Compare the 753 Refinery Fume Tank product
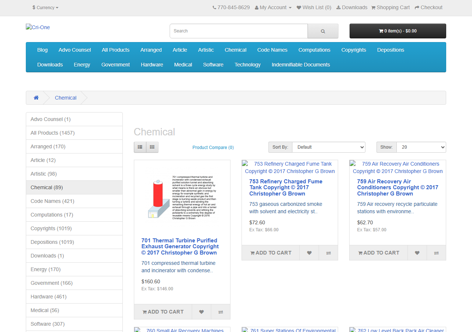 (x=328, y=253)
